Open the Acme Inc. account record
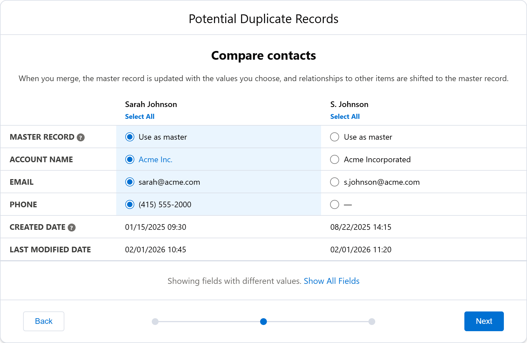 [155, 159]
